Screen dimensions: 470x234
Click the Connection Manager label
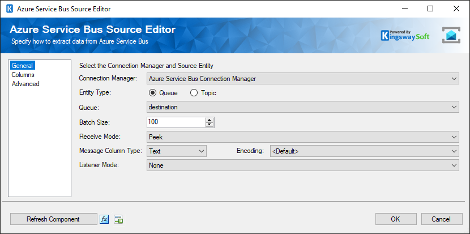(x=108, y=79)
